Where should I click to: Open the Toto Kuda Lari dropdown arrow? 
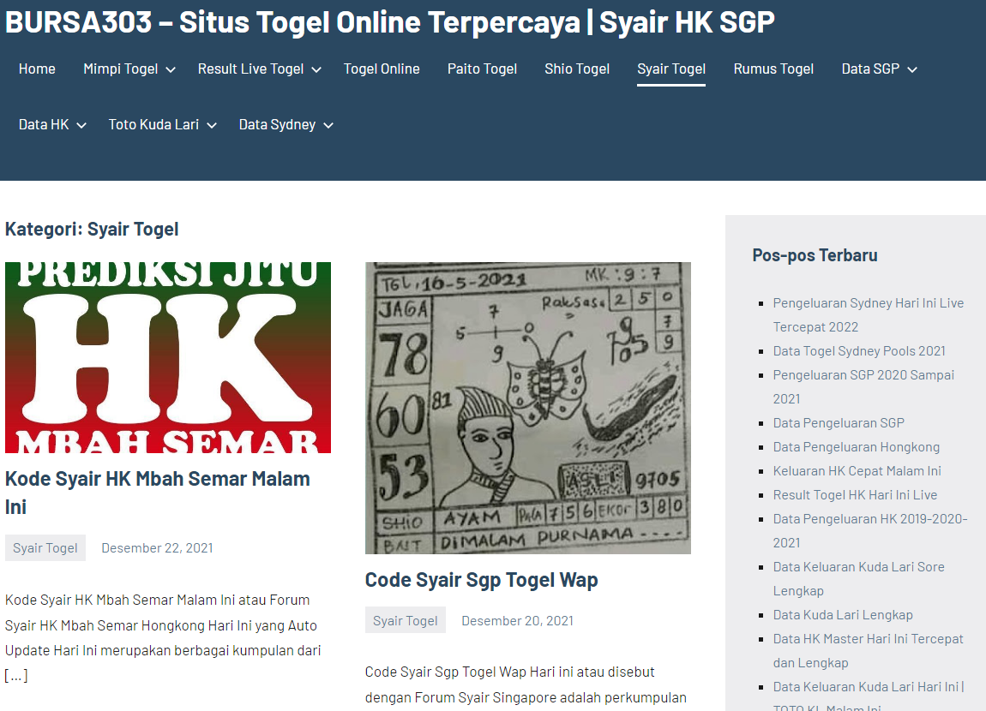click(212, 125)
